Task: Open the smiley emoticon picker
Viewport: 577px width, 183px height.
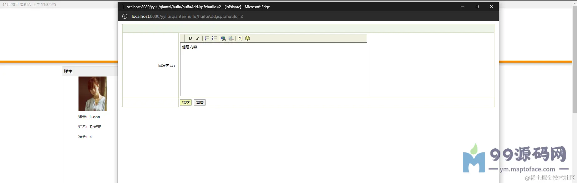Action: pyautogui.click(x=248, y=38)
